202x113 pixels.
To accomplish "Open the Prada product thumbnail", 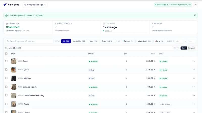I will point(14,104).
